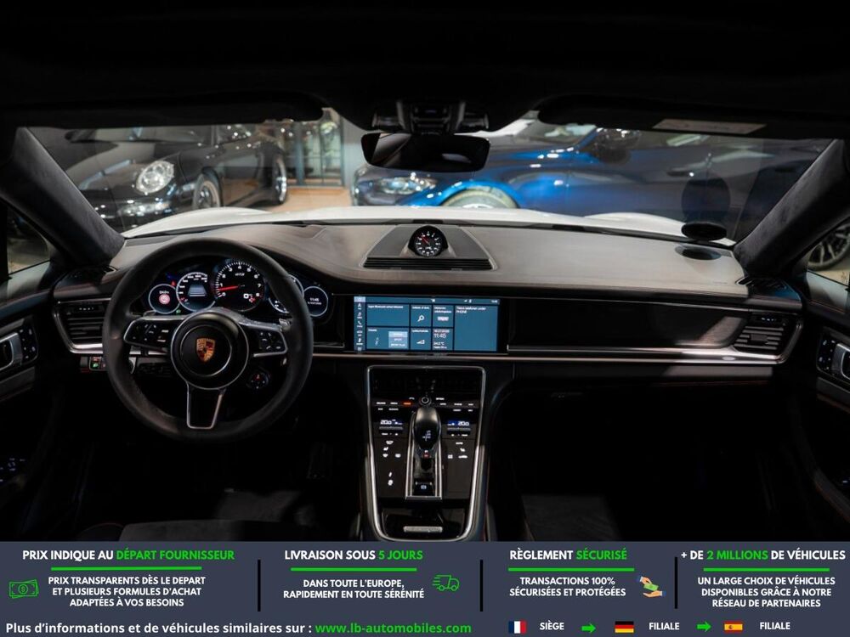850x637 pixels.
Task: Click the Sport Chrono clock on dashboard
Action: 428,241
